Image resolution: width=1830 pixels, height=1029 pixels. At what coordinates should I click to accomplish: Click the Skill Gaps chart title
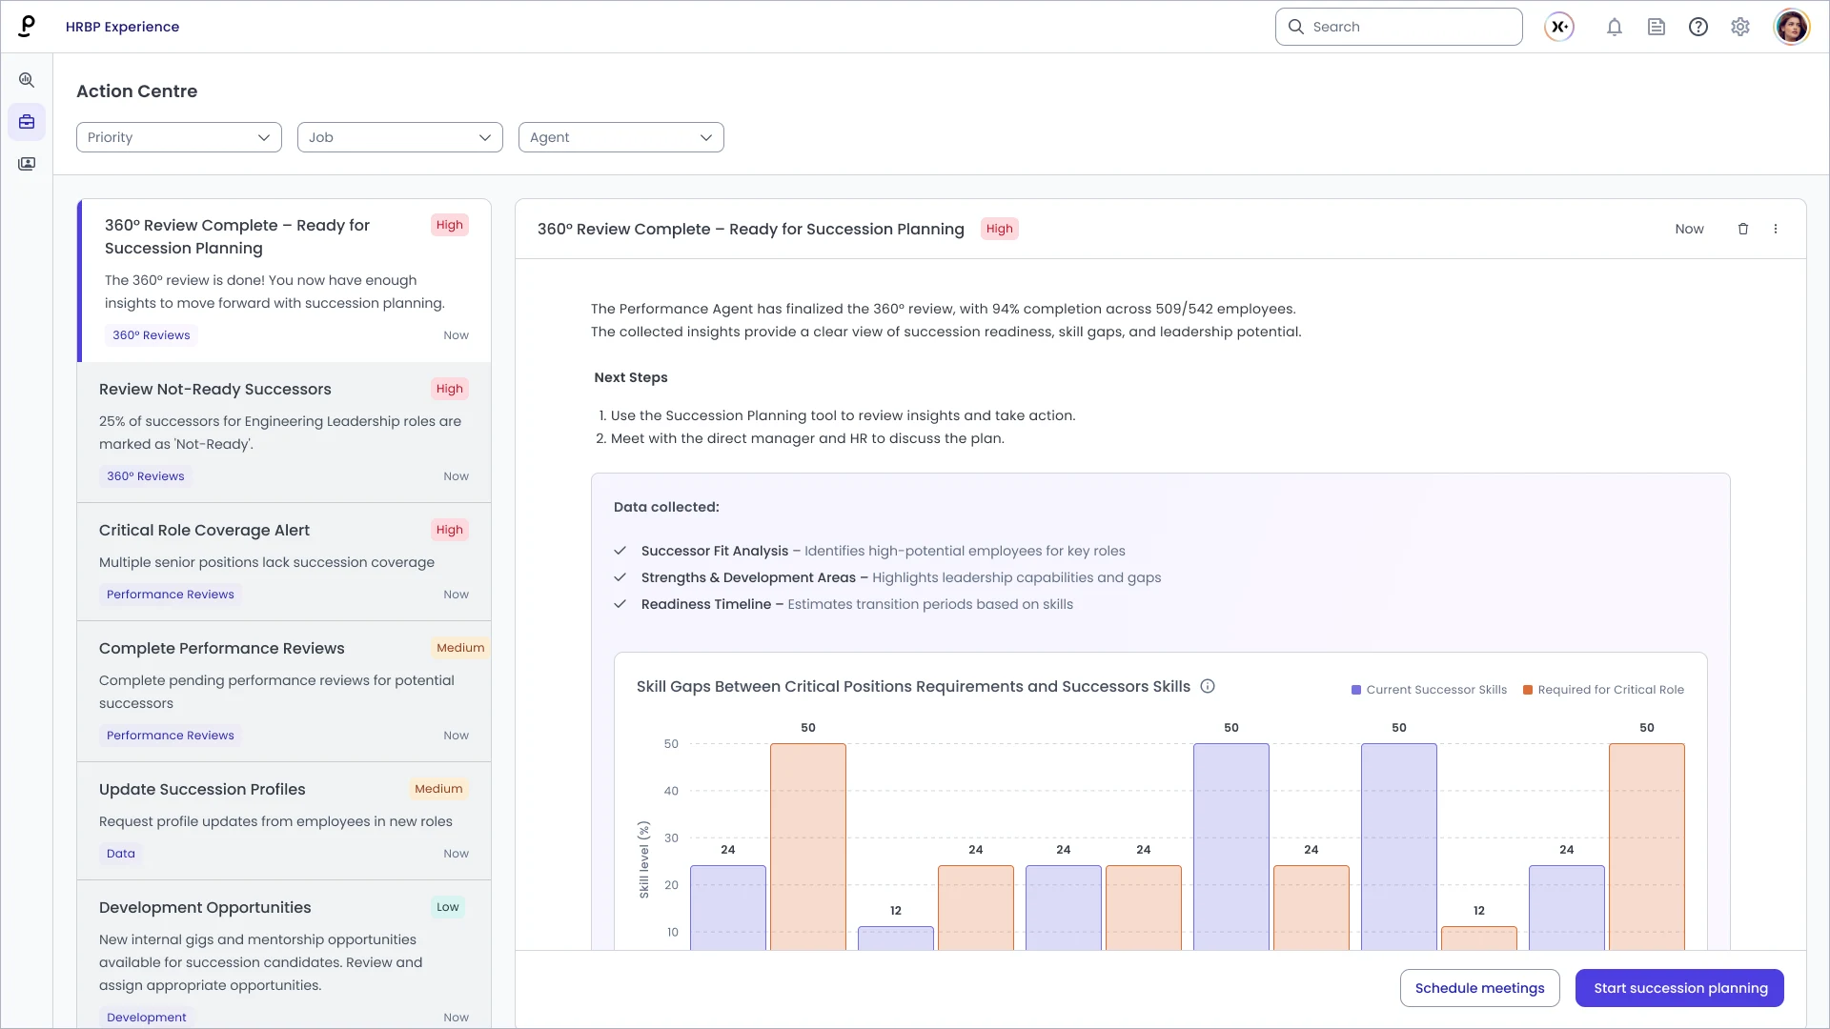point(913,686)
